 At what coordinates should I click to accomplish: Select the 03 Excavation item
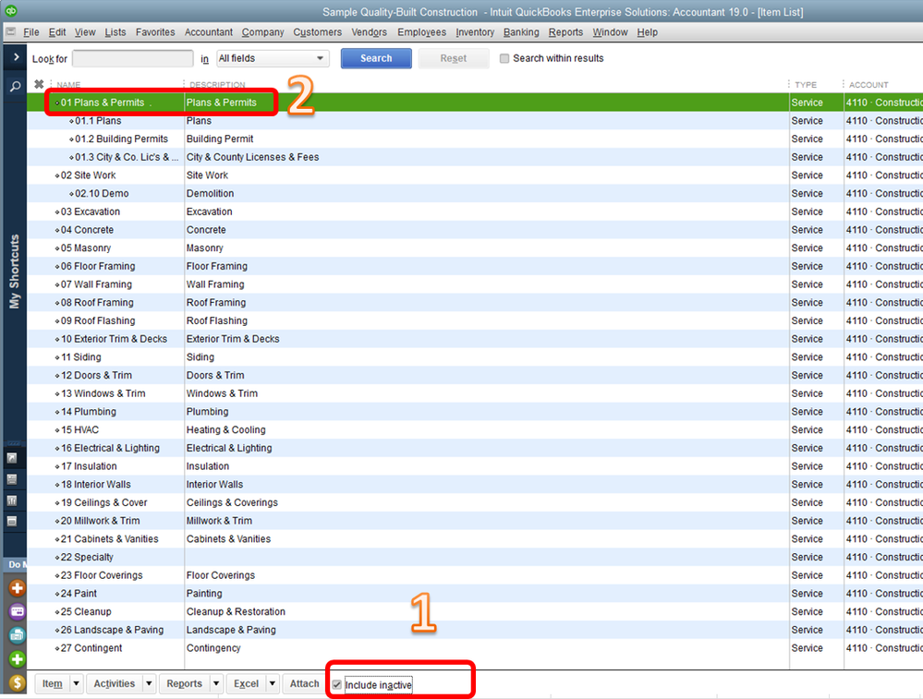[x=90, y=211]
